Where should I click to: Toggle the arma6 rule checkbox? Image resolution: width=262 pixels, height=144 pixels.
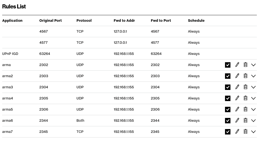tap(228, 121)
